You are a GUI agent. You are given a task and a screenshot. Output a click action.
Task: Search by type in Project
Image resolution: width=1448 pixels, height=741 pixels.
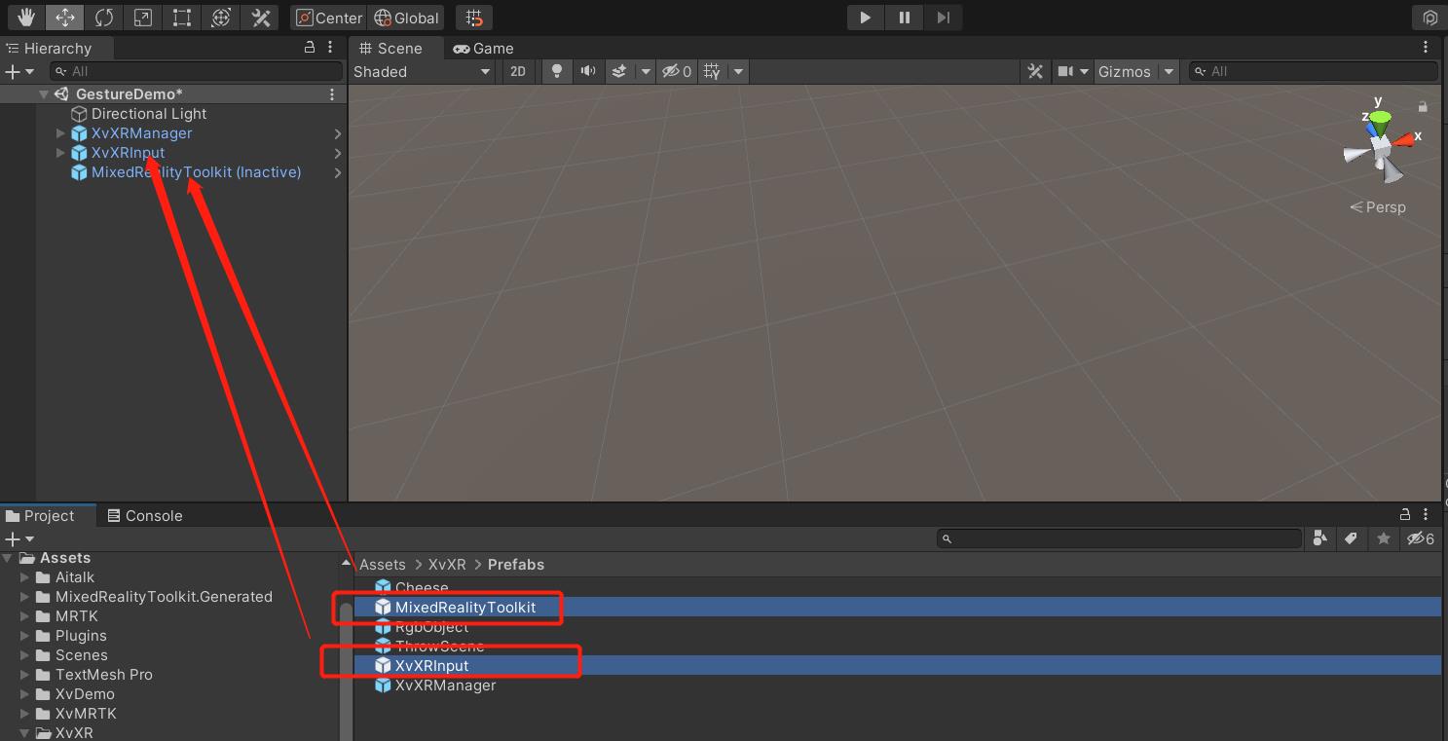[x=1319, y=538]
